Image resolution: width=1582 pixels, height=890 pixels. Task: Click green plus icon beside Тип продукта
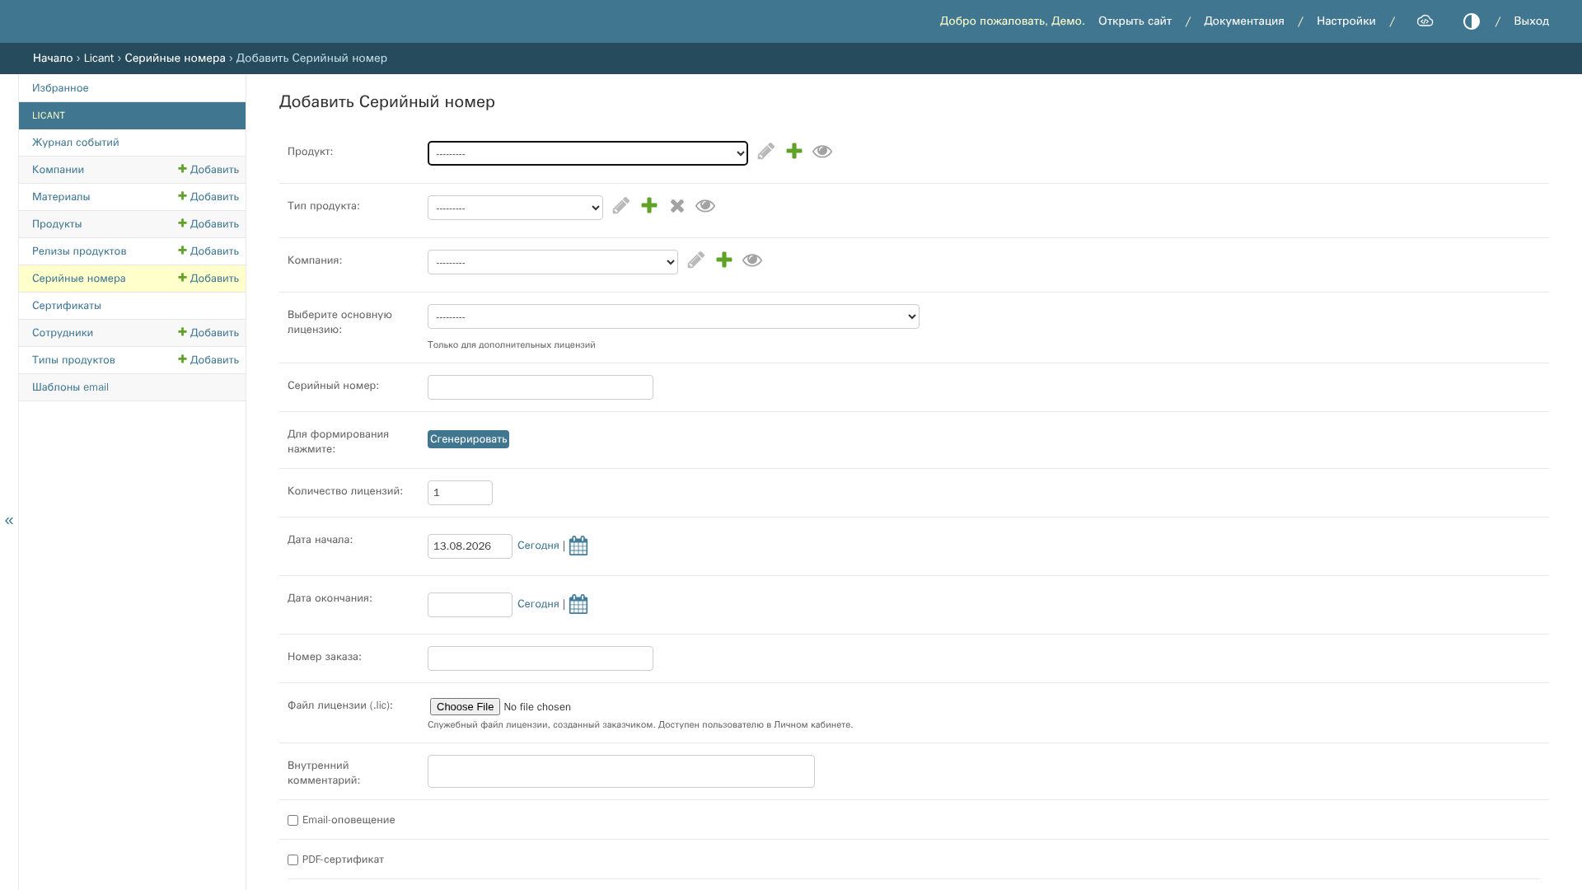point(649,206)
